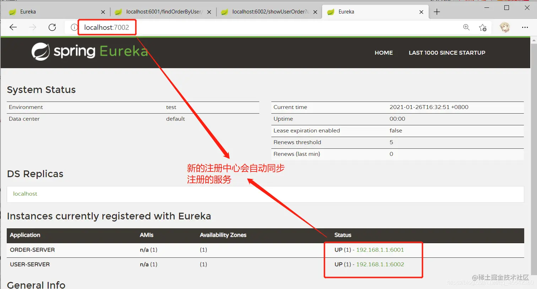Click Instances currently registered with Eureka heading

coord(109,216)
